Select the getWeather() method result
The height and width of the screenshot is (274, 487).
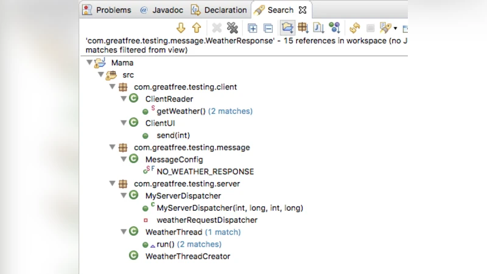181,111
